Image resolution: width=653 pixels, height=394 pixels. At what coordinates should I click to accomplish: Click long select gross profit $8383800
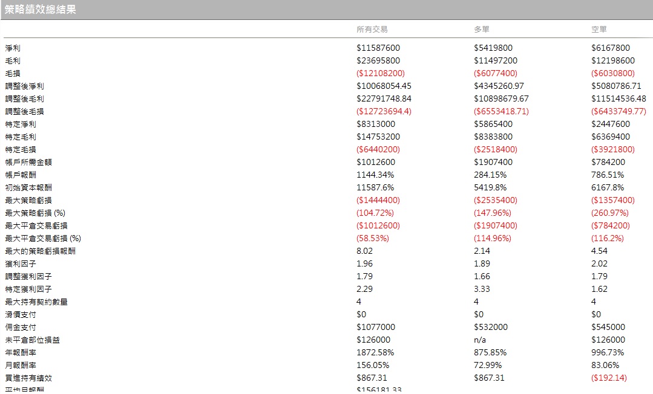click(493, 137)
